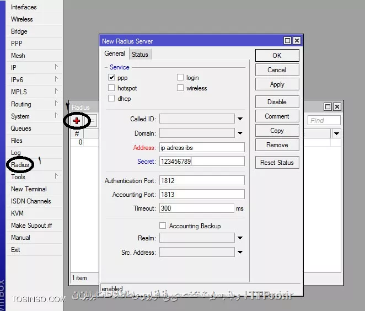Click the red plus add button
The image size is (365, 311).
[x=77, y=121]
